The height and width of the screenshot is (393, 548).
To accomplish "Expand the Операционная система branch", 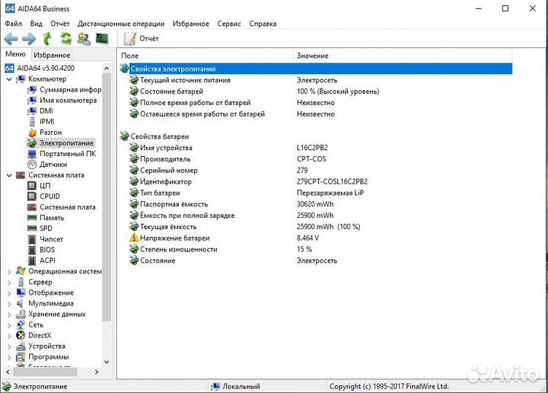I will coord(9,271).
